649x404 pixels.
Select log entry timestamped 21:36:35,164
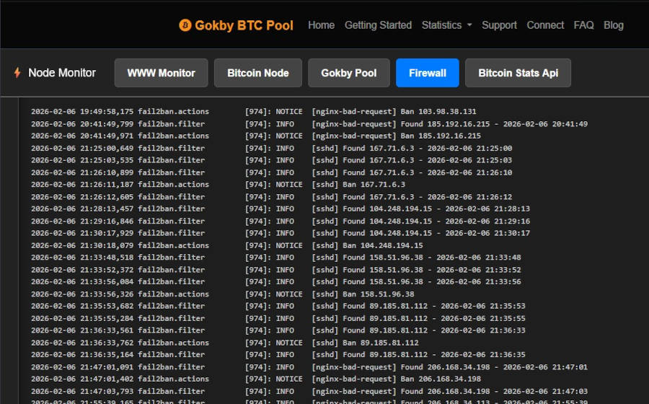278,355
